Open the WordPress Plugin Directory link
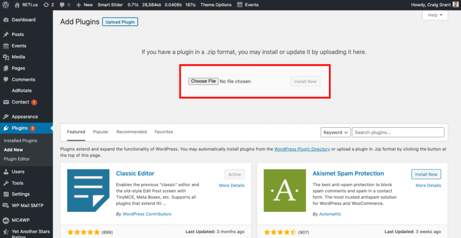This screenshot has height=238, width=461. 302,149
